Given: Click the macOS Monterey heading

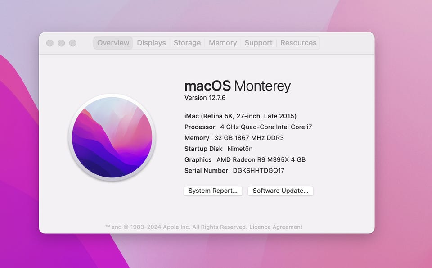Looking at the screenshot, I should tap(238, 86).
